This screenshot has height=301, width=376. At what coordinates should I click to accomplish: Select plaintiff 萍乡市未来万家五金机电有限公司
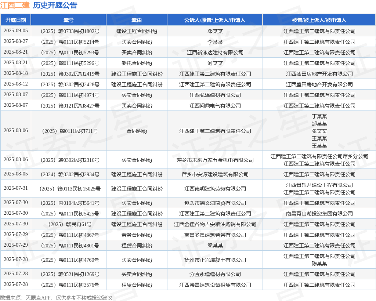[x=215, y=160]
